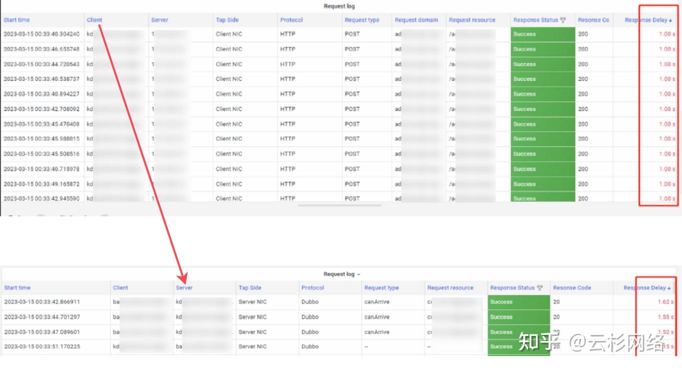Select Dubbo row starting 2023-03-15 00:33:44.701297
The height and width of the screenshot is (370, 682).
point(339,317)
